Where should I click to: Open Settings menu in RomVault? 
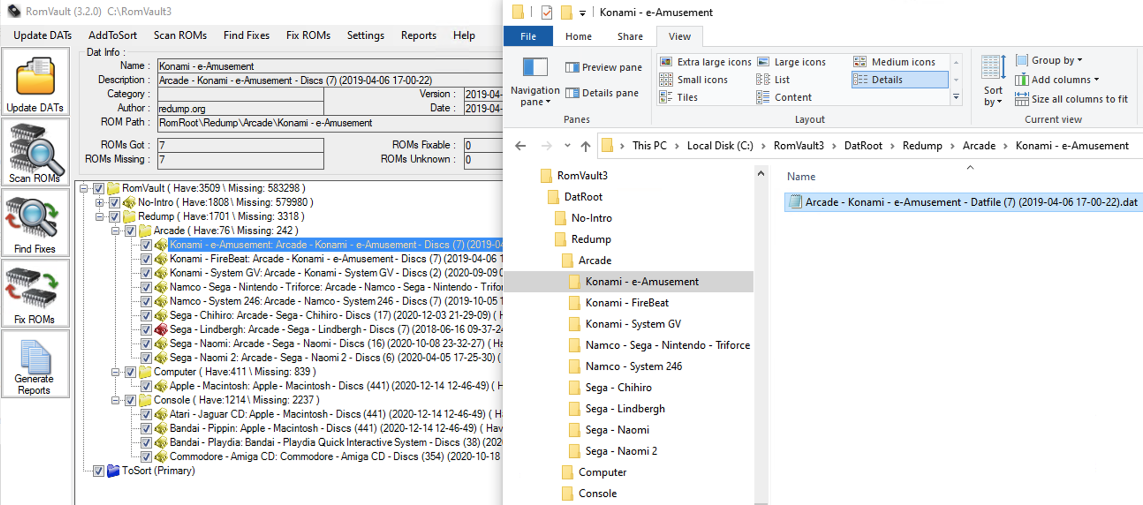tap(366, 35)
